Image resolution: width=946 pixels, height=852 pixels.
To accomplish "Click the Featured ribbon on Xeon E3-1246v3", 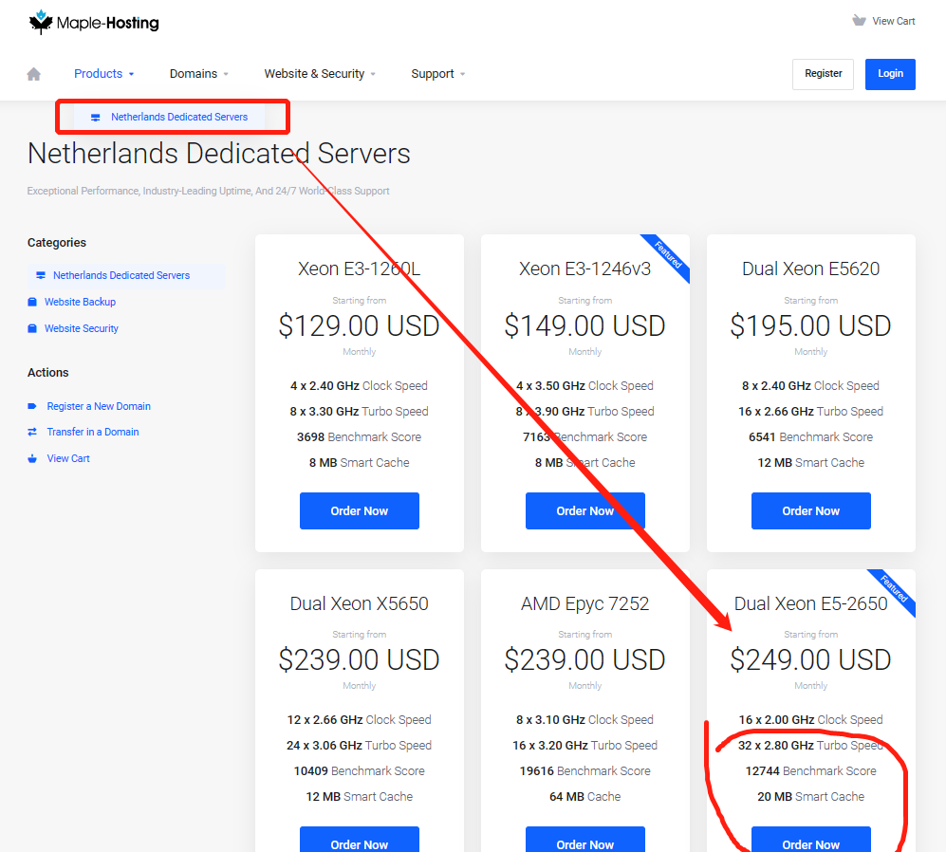I will (x=669, y=254).
